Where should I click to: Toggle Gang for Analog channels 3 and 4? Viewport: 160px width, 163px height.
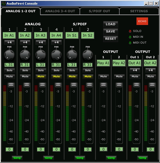(48, 158)
